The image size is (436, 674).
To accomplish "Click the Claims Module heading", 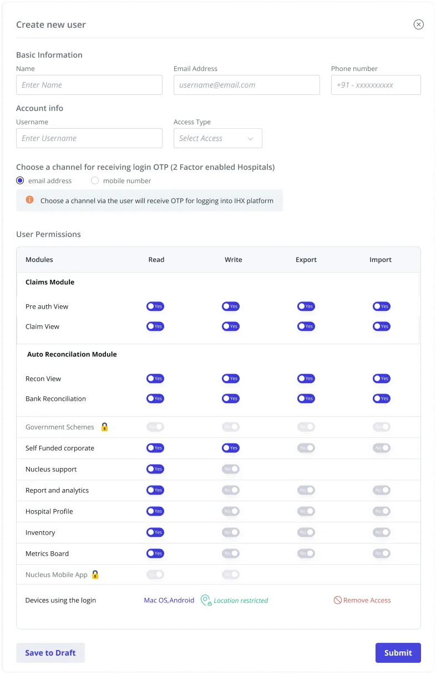I will point(50,282).
